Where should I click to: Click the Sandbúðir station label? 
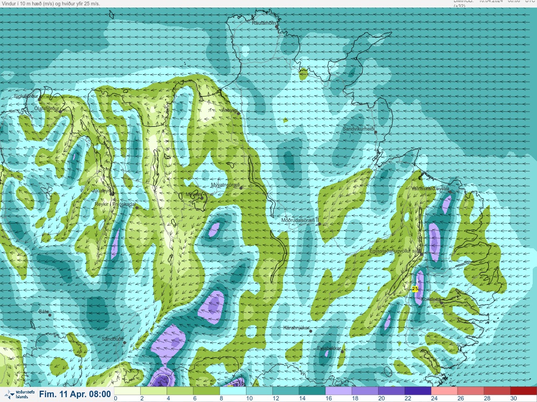point(113,339)
